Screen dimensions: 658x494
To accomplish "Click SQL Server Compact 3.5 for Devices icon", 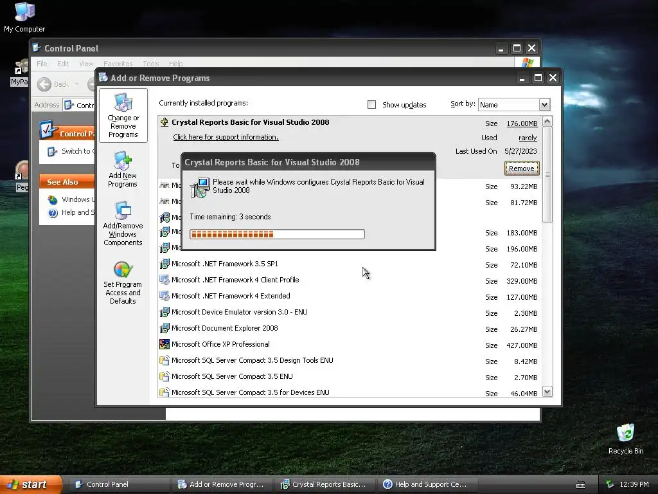I will click(x=164, y=392).
